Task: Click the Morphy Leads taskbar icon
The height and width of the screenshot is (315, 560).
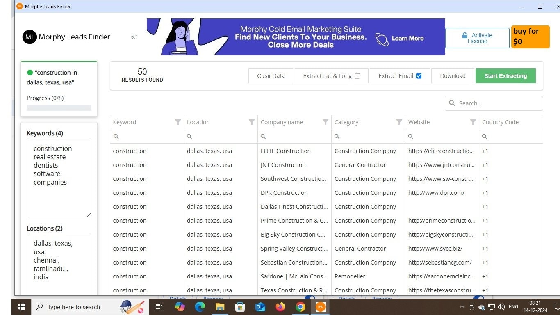Action: click(x=321, y=307)
